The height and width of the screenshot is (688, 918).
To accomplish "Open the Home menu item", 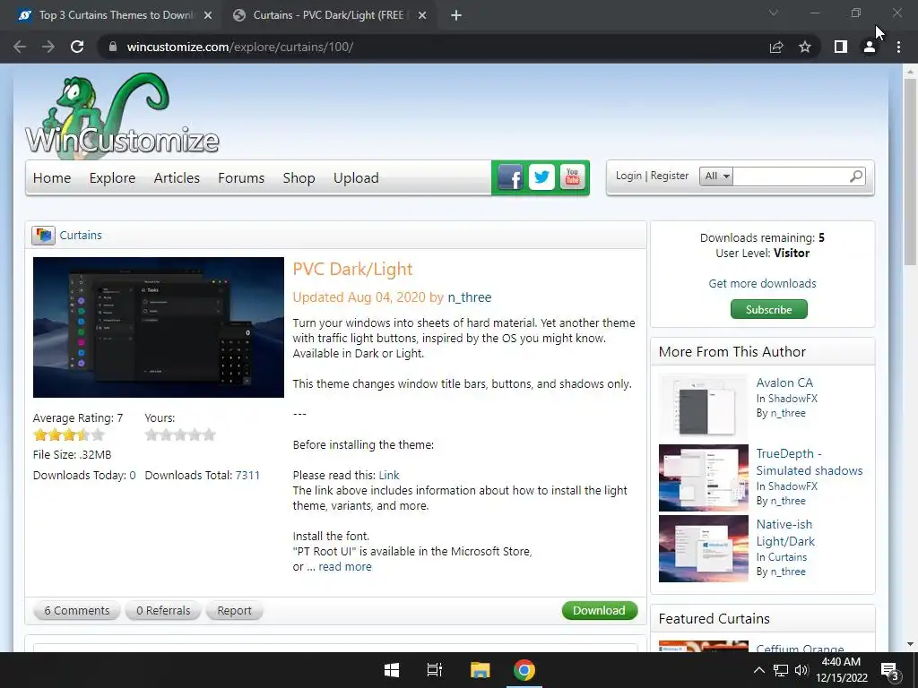I will coord(52,178).
